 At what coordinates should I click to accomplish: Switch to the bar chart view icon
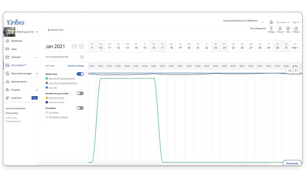tap(290, 70)
